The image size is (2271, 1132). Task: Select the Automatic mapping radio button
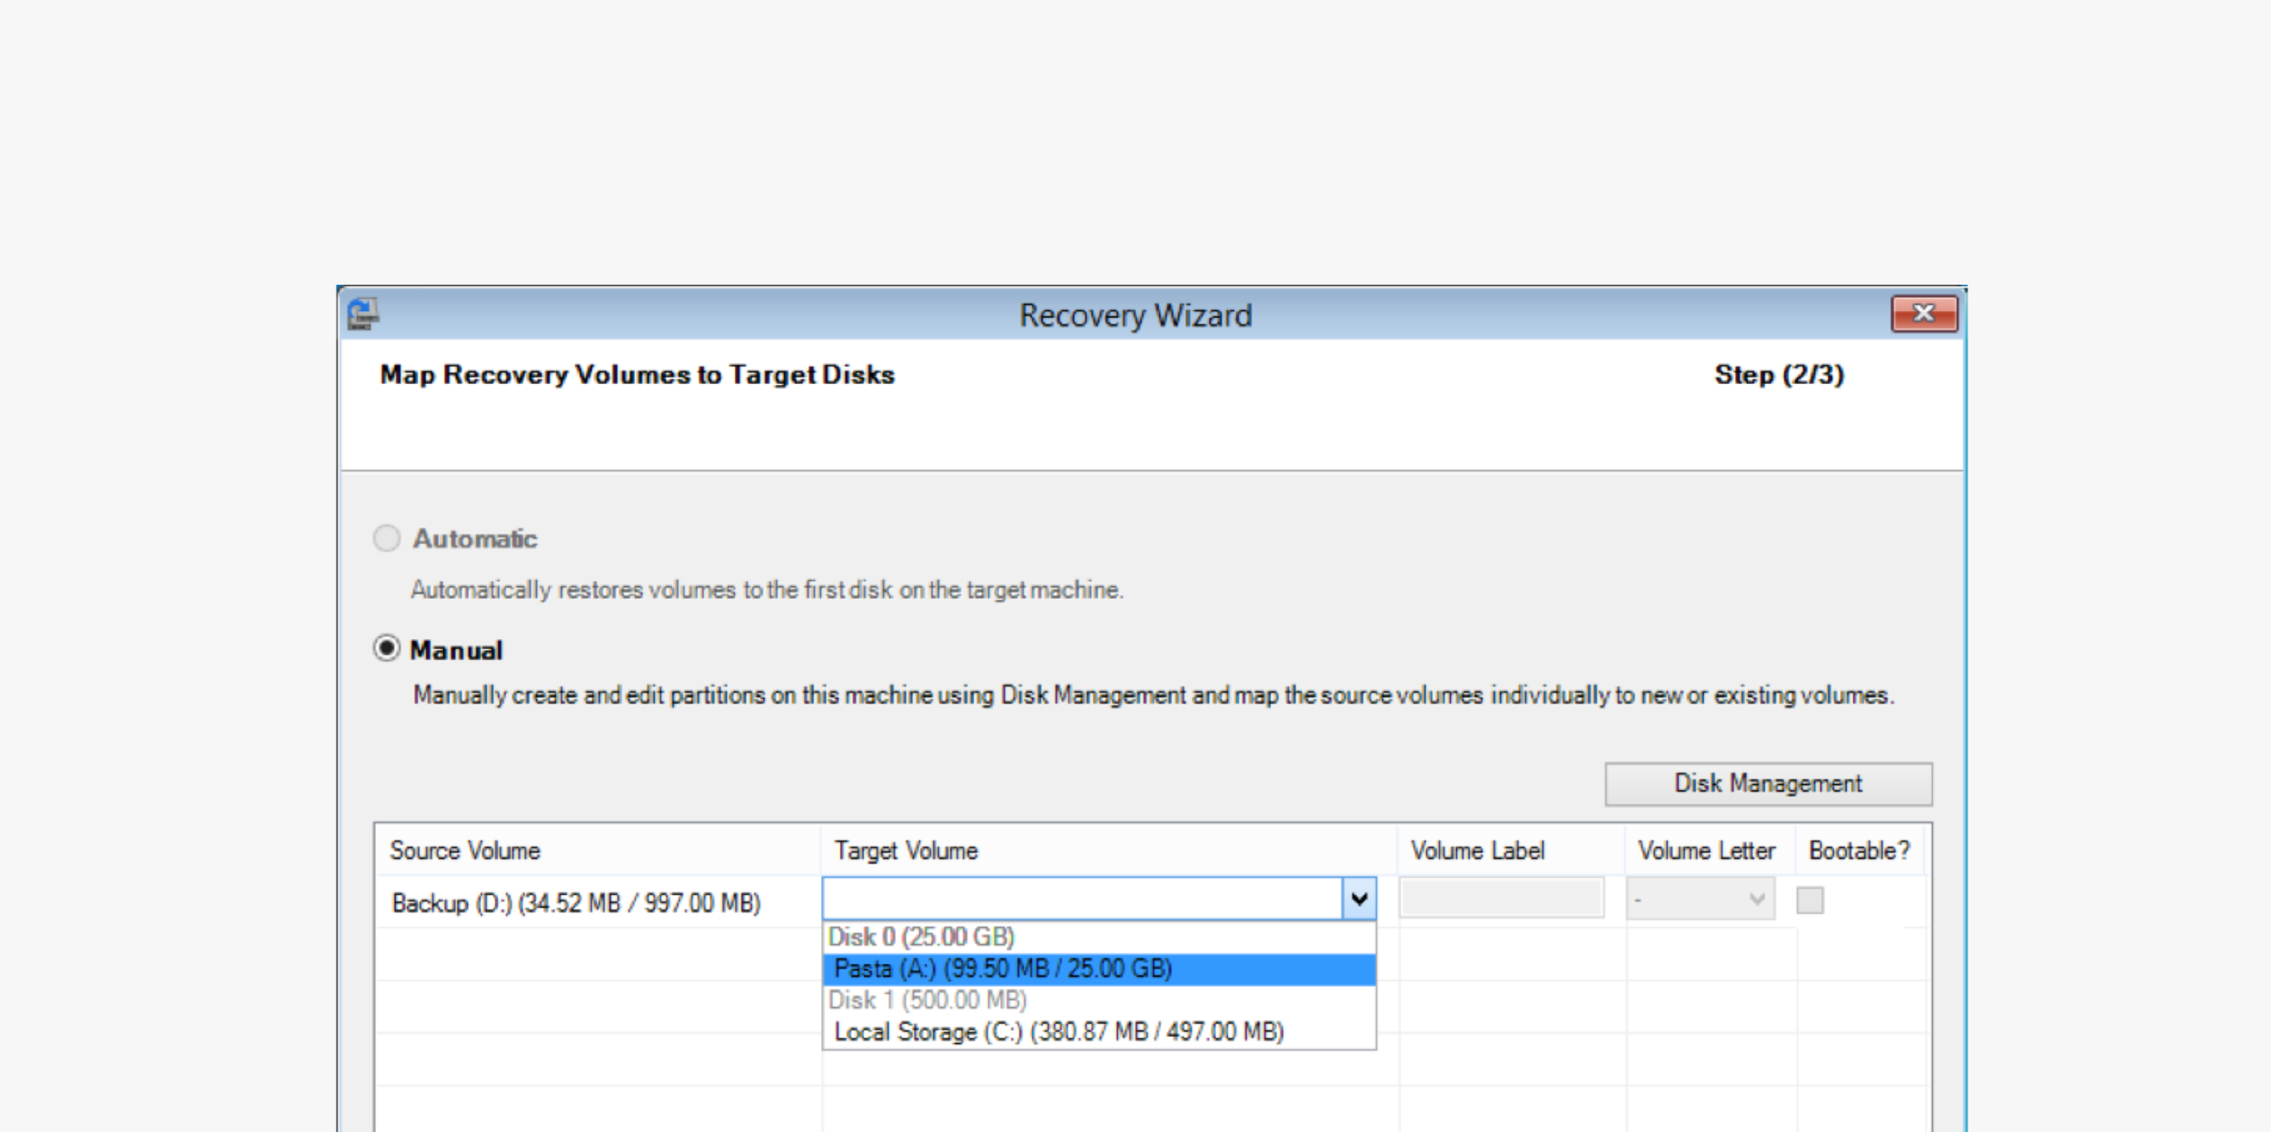tap(387, 538)
